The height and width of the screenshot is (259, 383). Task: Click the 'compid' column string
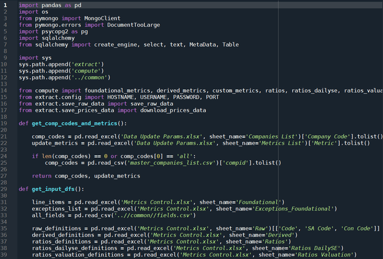235,163
